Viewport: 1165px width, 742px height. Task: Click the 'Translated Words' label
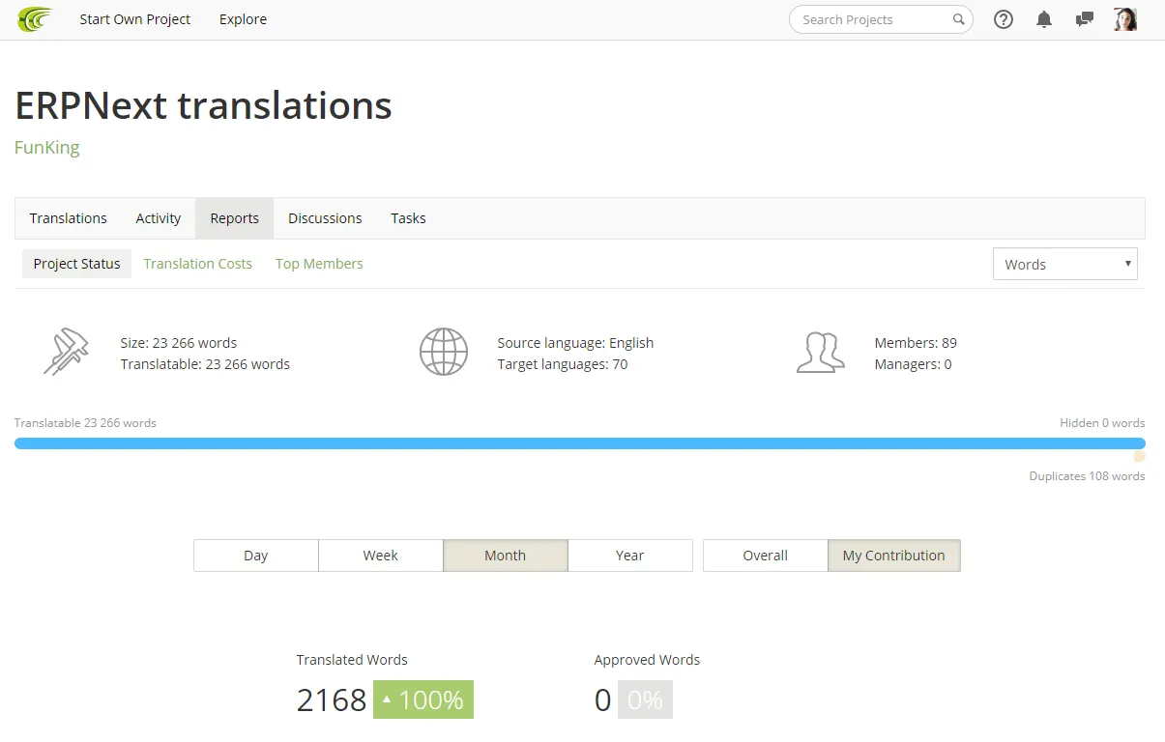click(352, 660)
